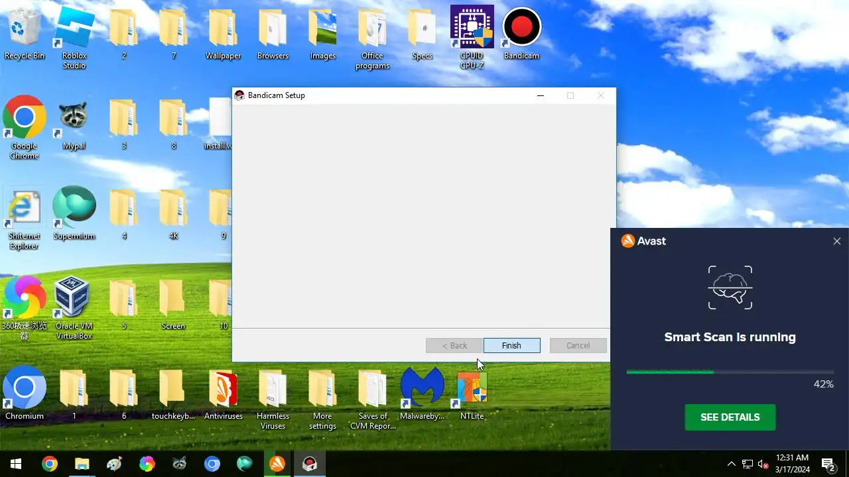Select the NTLite desktop shortcut
The height and width of the screenshot is (477, 849).
tap(472, 394)
